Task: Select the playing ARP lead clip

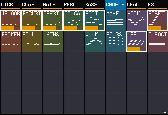Action: point(136,41)
